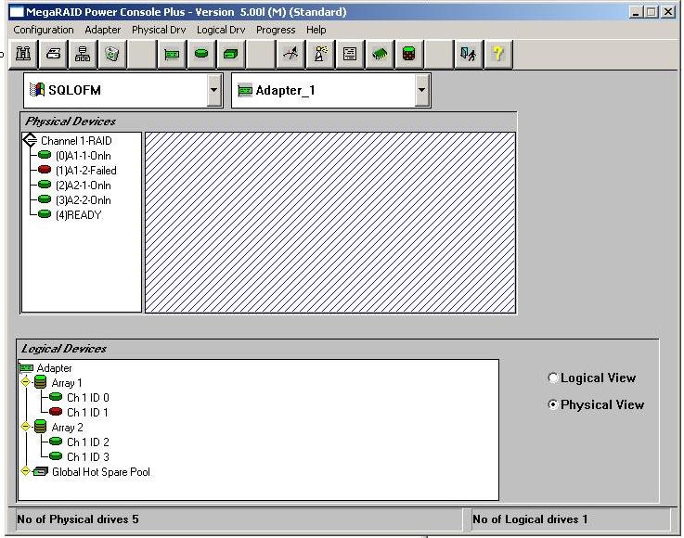Open the Configuration menu

coord(44,30)
